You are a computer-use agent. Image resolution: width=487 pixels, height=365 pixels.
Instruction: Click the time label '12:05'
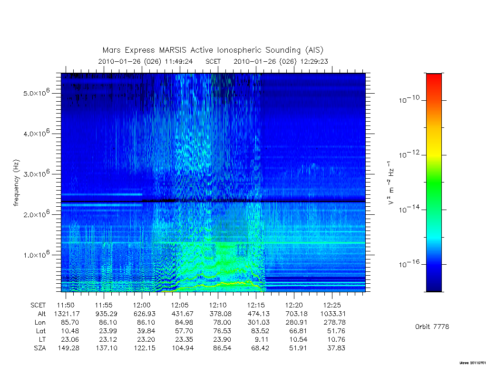(180, 306)
